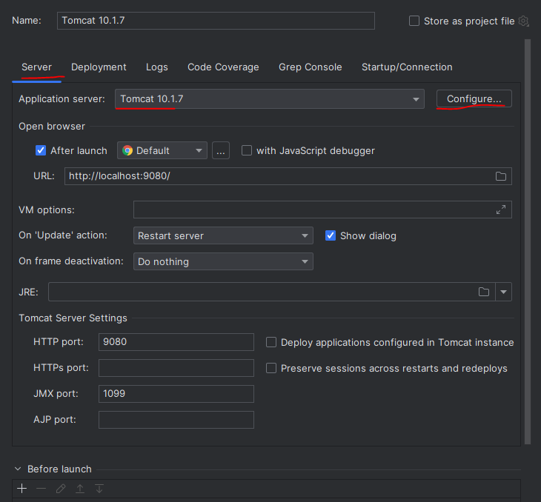This screenshot has width=541, height=502.
Task: Edit a Before launch task with the pencil icon
Action: click(61, 488)
